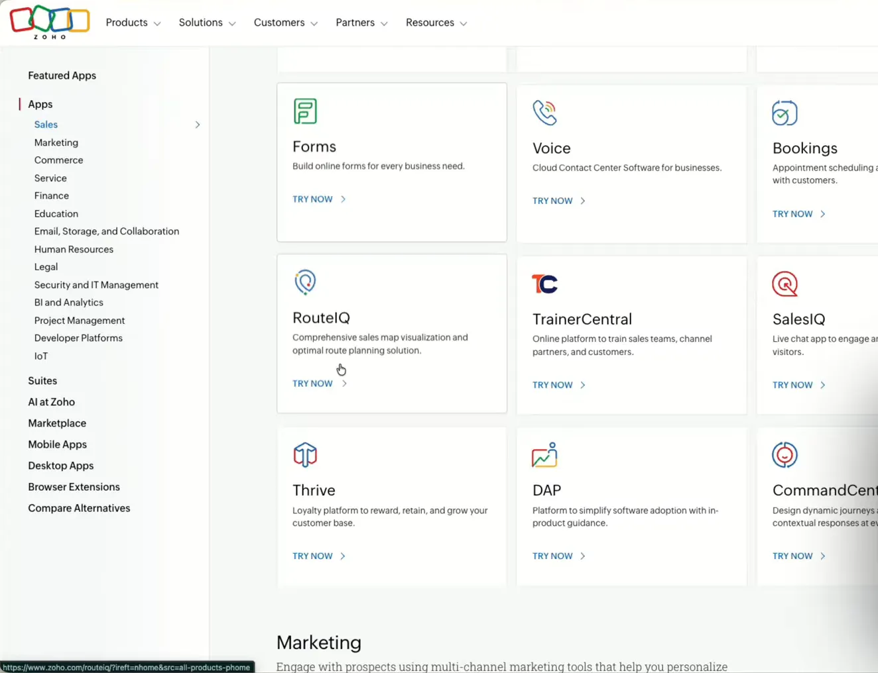The width and height of the screenshot is (878, 673).
Task: Click Try Now under DAP
Action: [x=559, y=556]
